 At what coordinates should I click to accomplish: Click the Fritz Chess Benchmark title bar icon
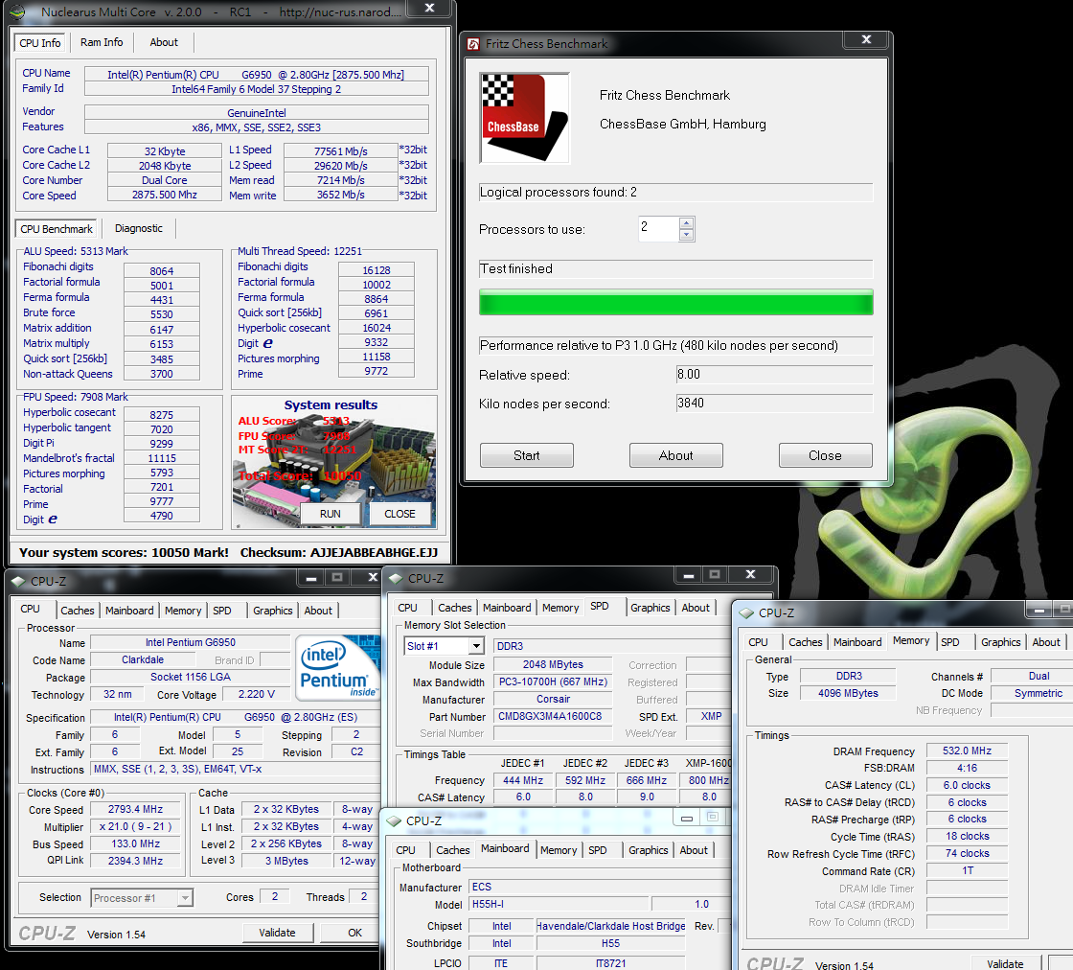click(x=474, y=44)
